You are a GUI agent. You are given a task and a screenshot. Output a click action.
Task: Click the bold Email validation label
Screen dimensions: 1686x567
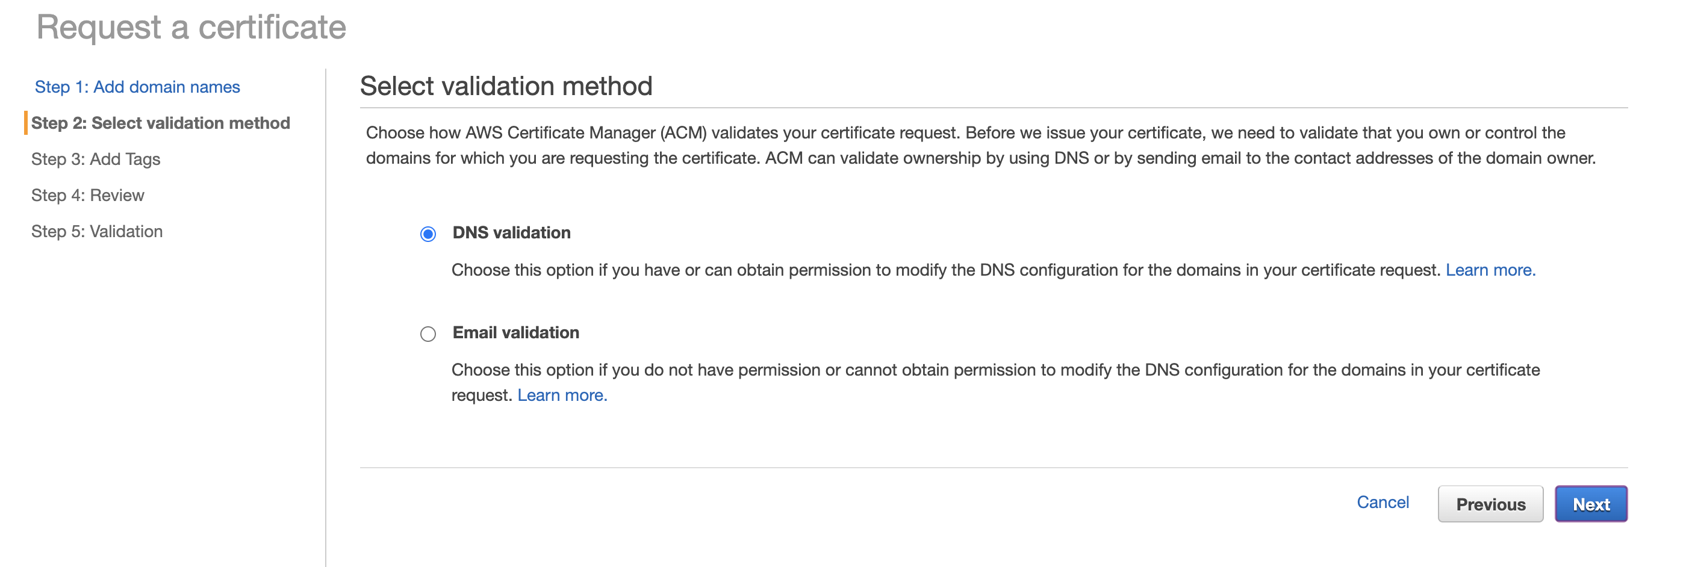tap(516, 333)
